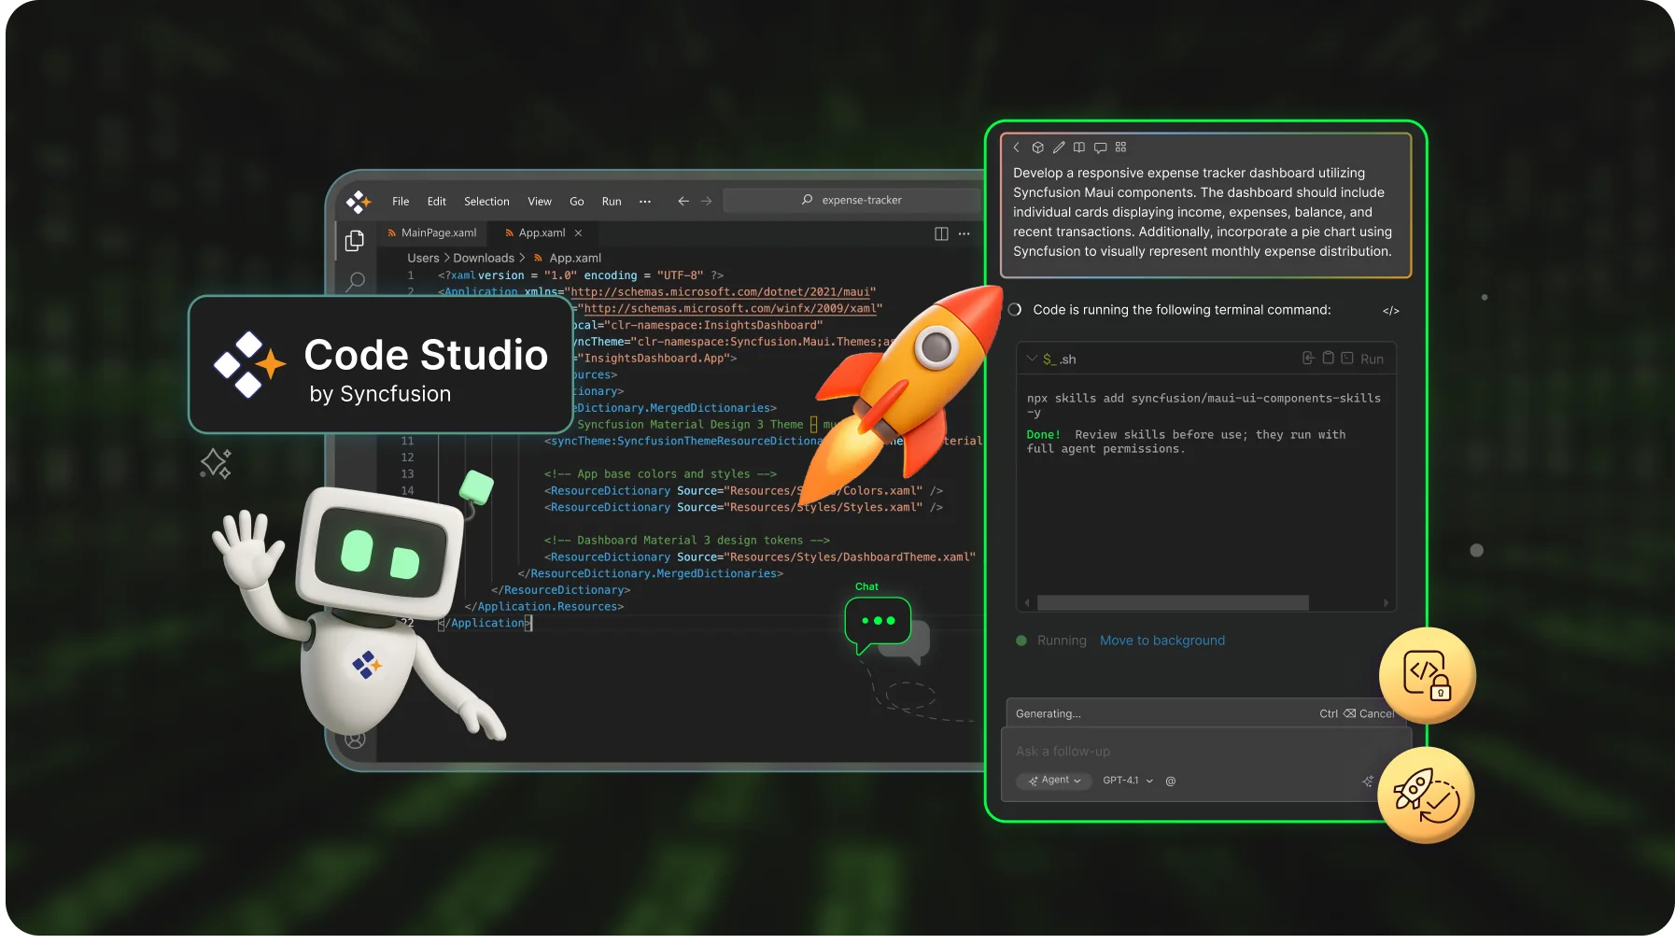The image size is (1675, 944).
Task: Click the Code Studio logo in the title bar
Action: click(359, 201)
